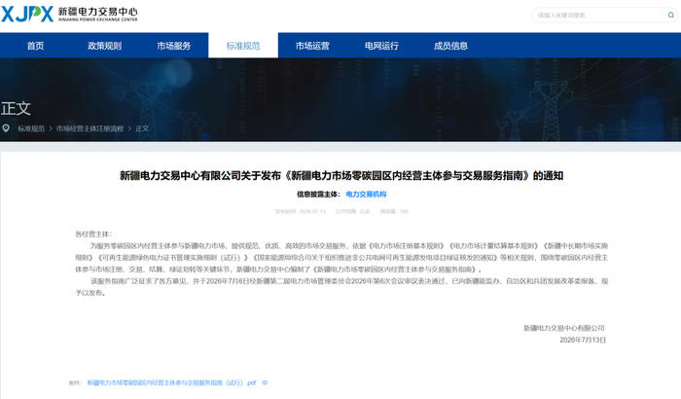Open the 市场服务 menu item
The height and width of the screenshot is (399, 681).
click(174, 46)
